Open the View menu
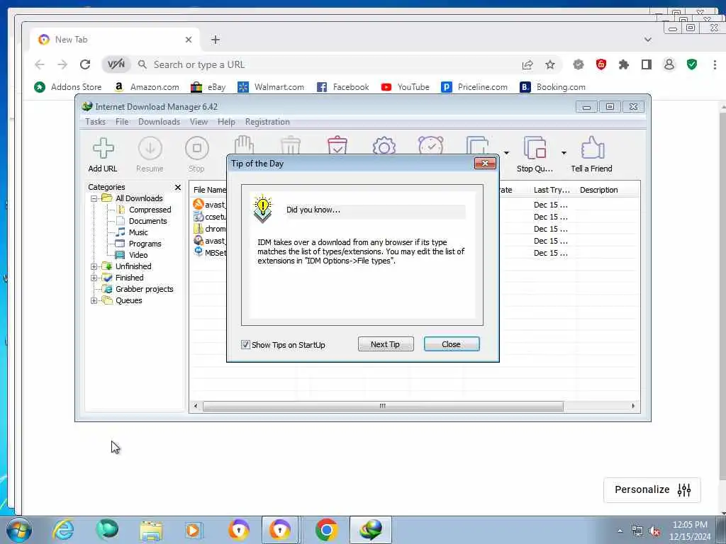726x544 pixels. pos(199,122)
